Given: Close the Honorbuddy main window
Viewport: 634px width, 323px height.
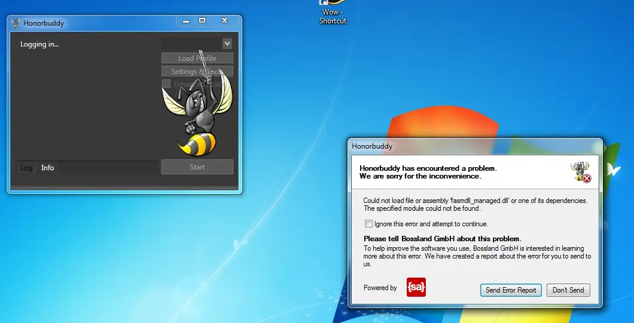Looking at the screenshot, I should 225,21.
